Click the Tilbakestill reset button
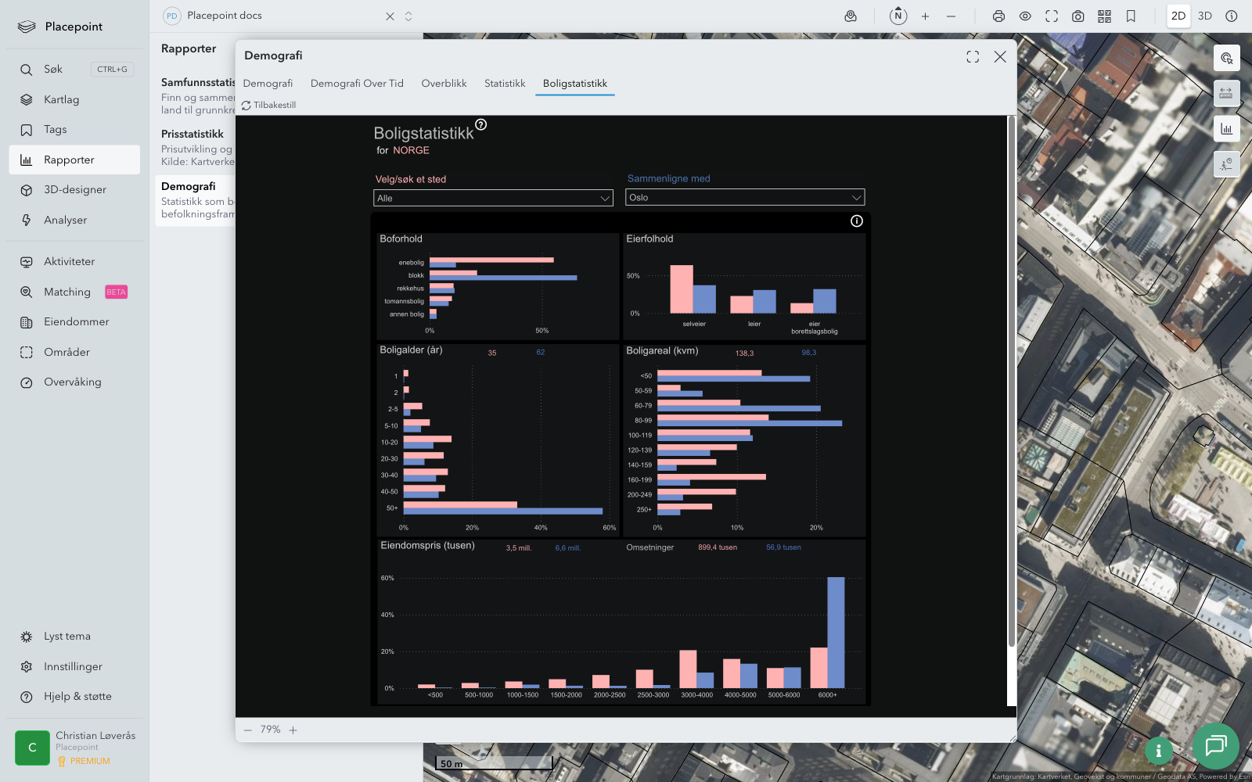 tap(269, 105)
